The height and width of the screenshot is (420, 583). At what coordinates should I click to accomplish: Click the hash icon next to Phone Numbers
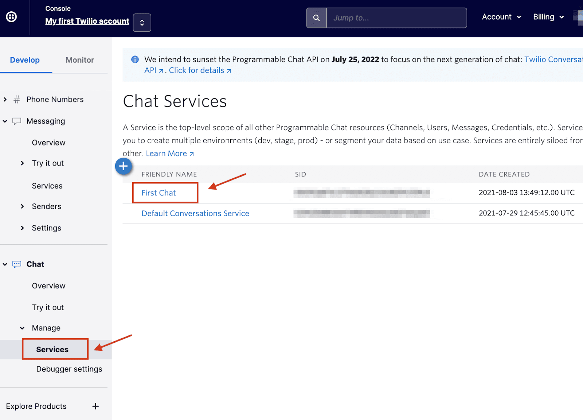(x=16, y=99)
